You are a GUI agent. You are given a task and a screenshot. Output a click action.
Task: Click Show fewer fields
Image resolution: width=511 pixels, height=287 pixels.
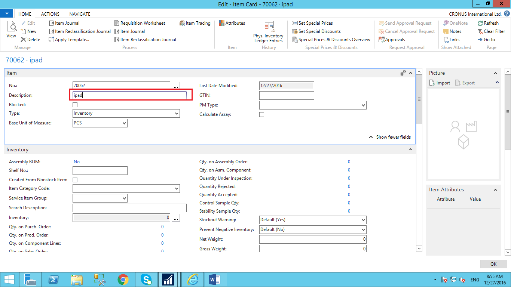pos(390,137)
